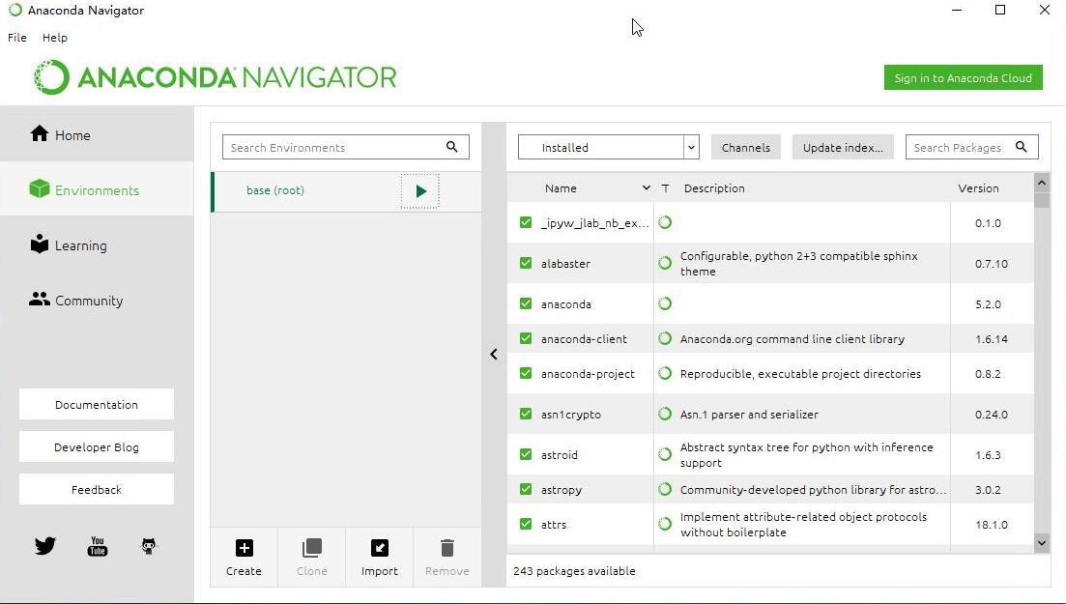The image size is (1066, 604).
Task: Go to the Home tab
Action: (97, 134)
